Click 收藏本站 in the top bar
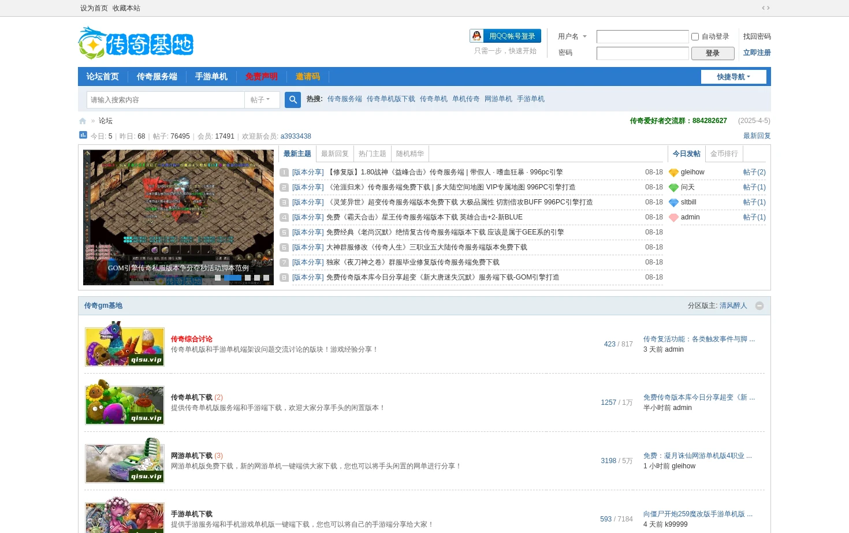Screen dimensions: 849x533 (126, 8)
